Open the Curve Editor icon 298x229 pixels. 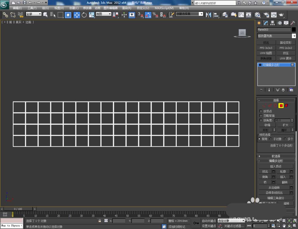click(x=241, y=15)
